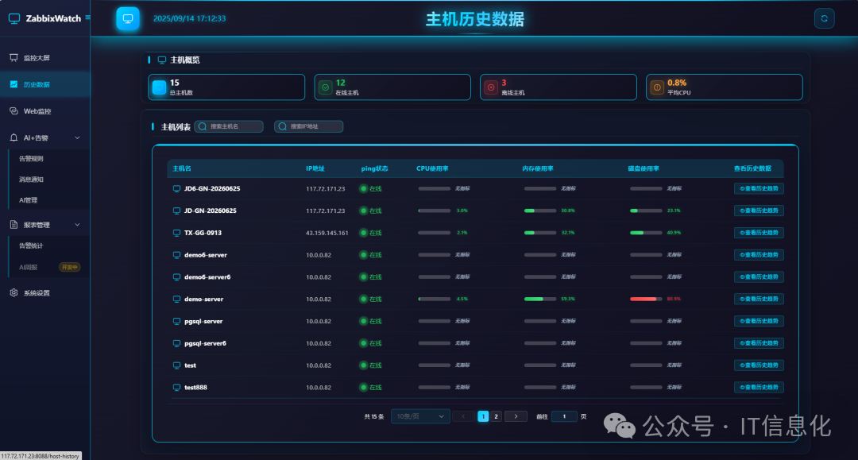Click the refresh icon at top right
Viewport: 858px width, 460px height.
pyautogui.click(x=824, y=17)
